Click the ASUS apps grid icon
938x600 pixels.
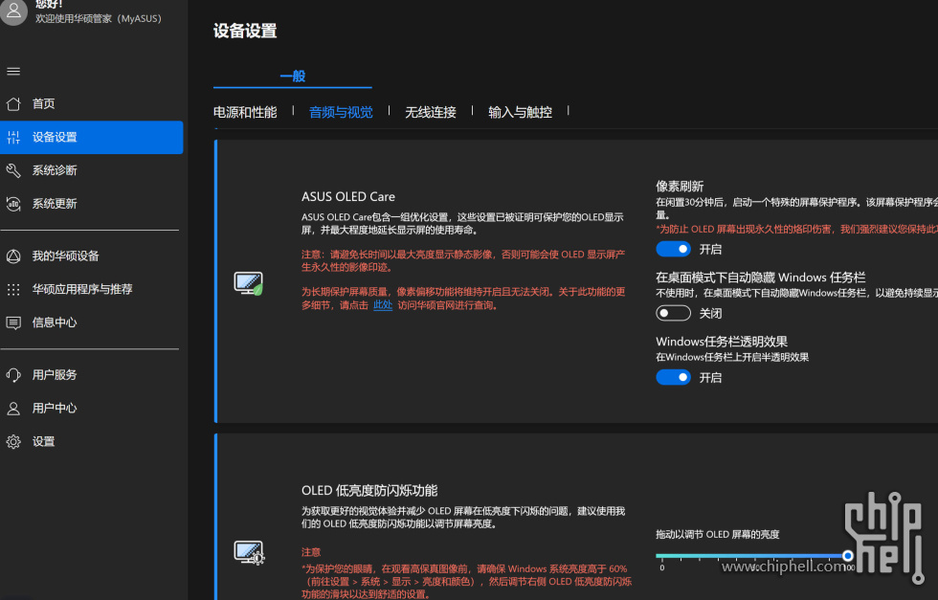(13, 290)
